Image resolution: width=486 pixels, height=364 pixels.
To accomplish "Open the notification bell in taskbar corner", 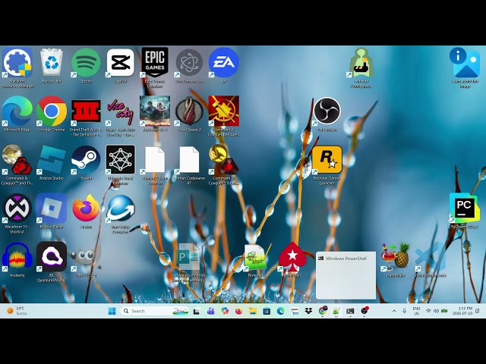I will click(478, 311).
